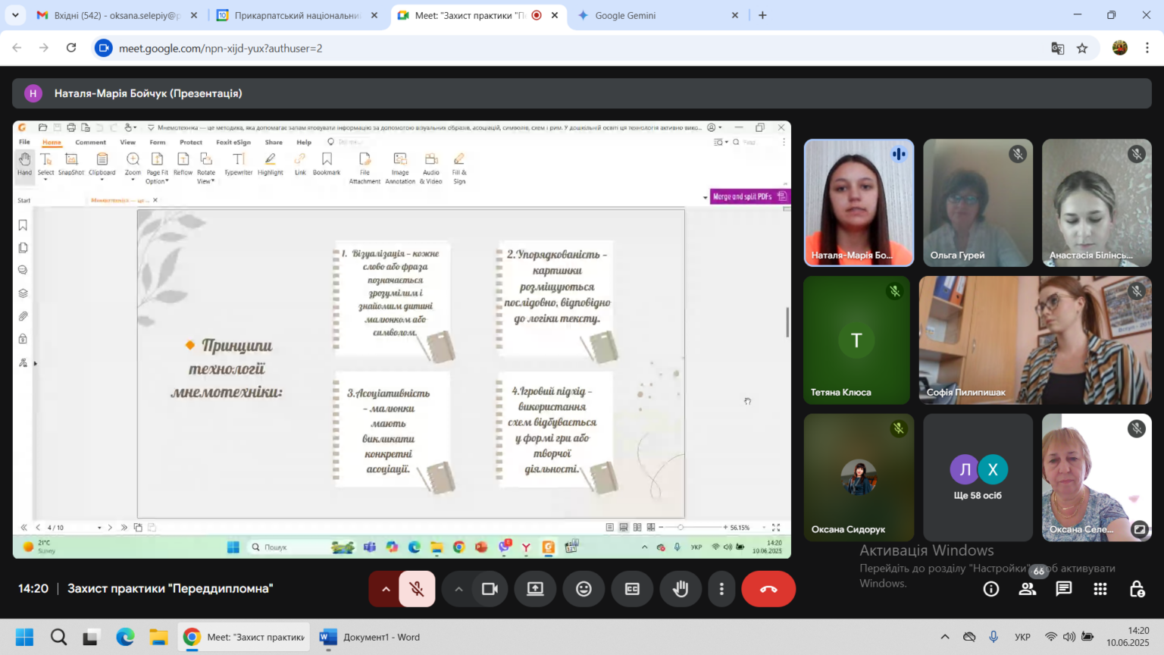Expand video settings arrow beside camera
Viewport: 1164px width, 655px height.
coord(458,589)
